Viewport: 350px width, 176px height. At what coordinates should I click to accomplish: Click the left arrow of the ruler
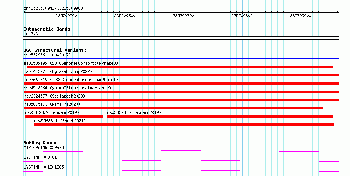click(24, 13)
